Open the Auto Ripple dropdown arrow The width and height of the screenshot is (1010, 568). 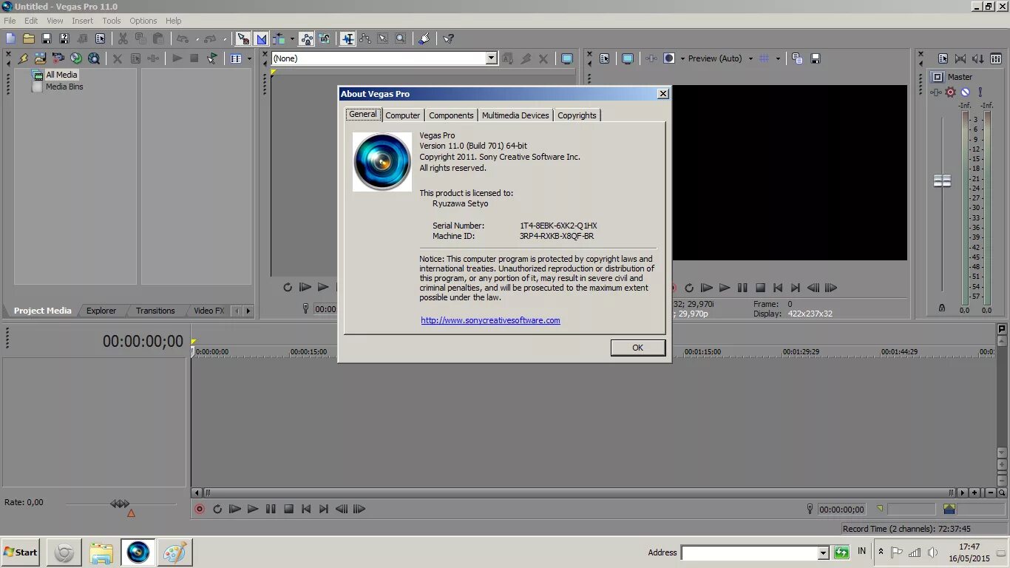click(292, 38)
